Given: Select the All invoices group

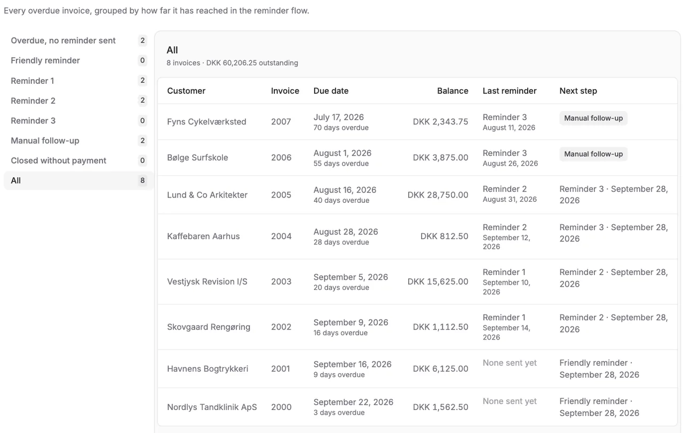Looking at the screenshot, I should [x=78, y=180].
